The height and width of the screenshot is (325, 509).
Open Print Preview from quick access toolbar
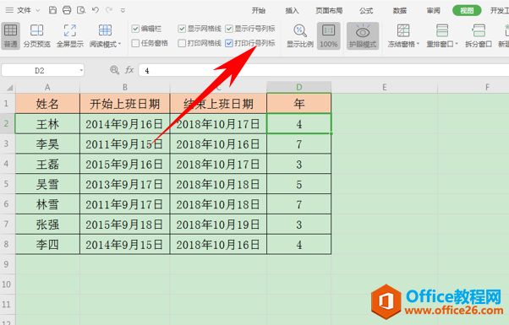point(81,10)
